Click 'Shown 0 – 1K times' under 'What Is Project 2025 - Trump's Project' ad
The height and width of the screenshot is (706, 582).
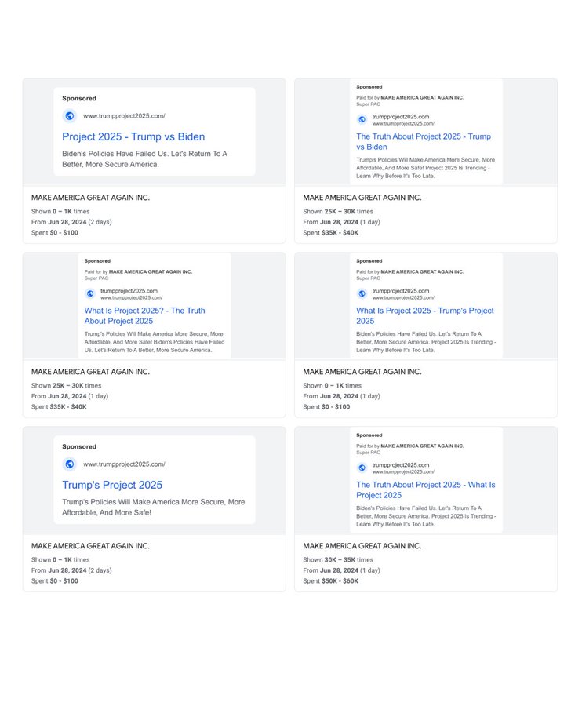(x=333, y=385)
